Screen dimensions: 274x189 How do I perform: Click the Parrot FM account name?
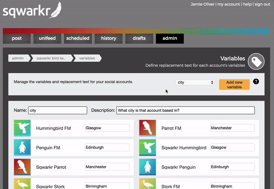coord(171,128)
